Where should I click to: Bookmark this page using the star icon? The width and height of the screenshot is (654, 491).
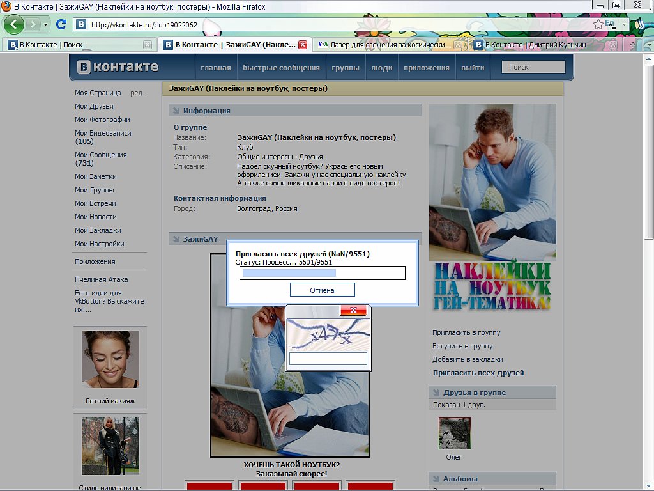[598, 24]
